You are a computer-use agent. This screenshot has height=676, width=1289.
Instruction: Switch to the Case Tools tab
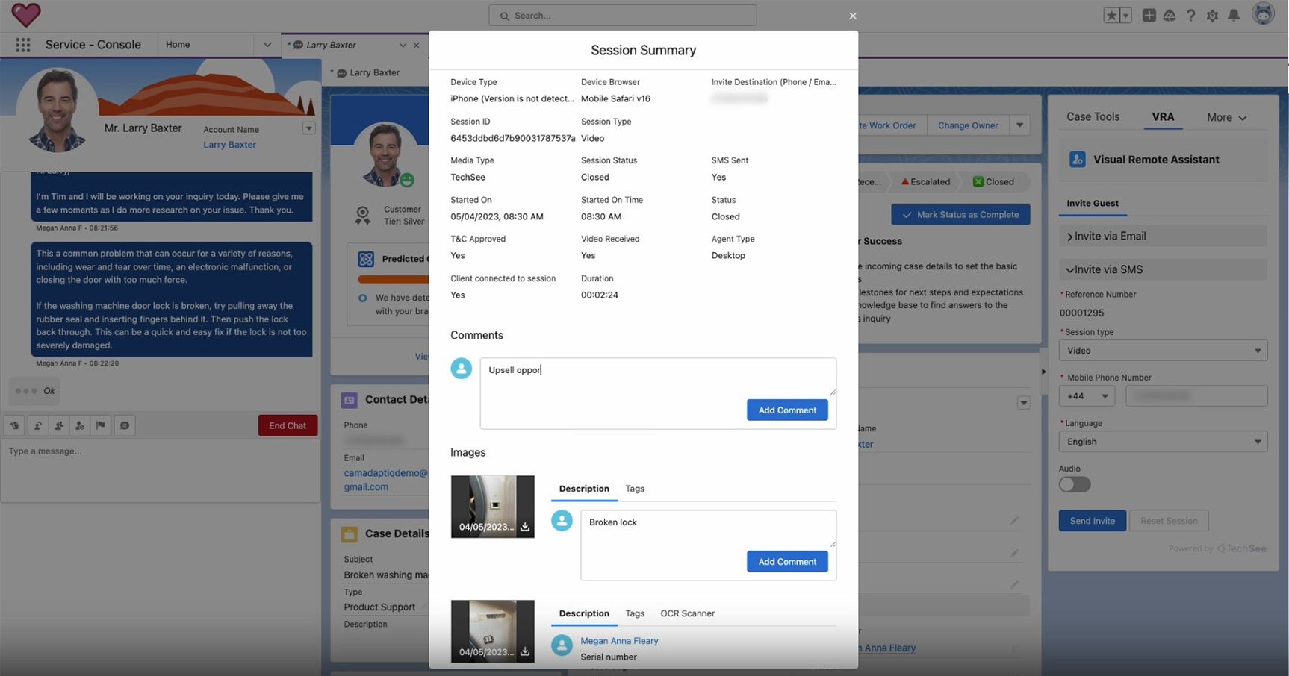pos(1092,117)
